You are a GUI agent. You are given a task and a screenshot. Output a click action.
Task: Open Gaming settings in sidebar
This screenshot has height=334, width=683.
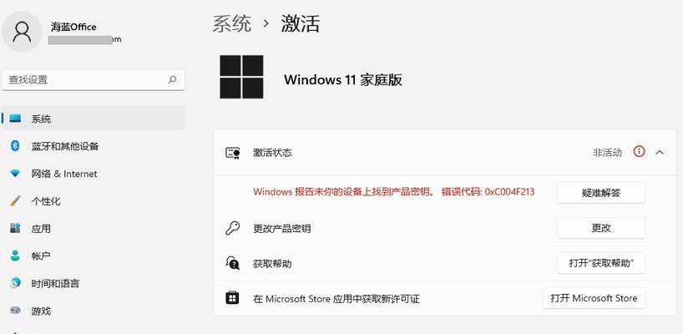(x=94, y=311)
